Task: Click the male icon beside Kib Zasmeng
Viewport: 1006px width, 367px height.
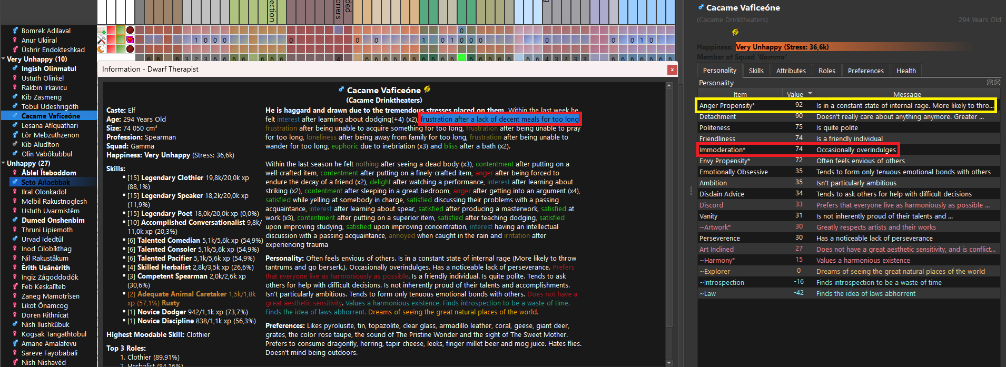Action: click(15, 97)
